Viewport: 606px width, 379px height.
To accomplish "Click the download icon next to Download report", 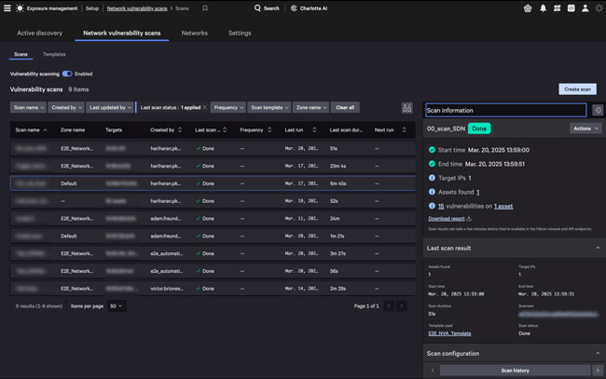I will tap(469, 219).
